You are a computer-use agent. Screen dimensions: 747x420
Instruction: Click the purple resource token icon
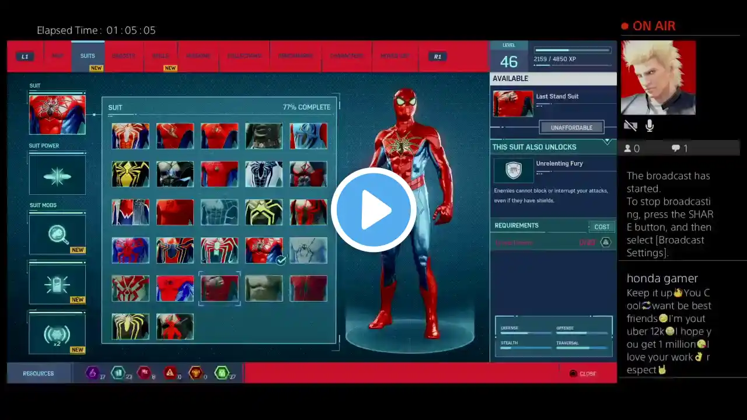pos(92,373)
